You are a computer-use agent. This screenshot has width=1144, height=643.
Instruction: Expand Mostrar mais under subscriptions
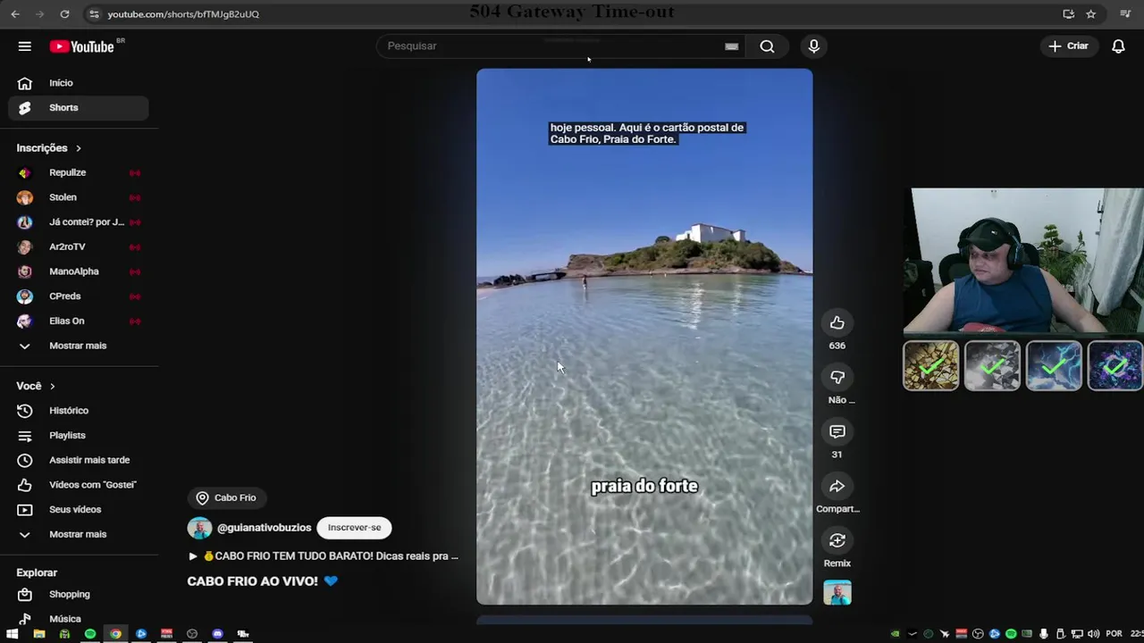pos(79,346)
